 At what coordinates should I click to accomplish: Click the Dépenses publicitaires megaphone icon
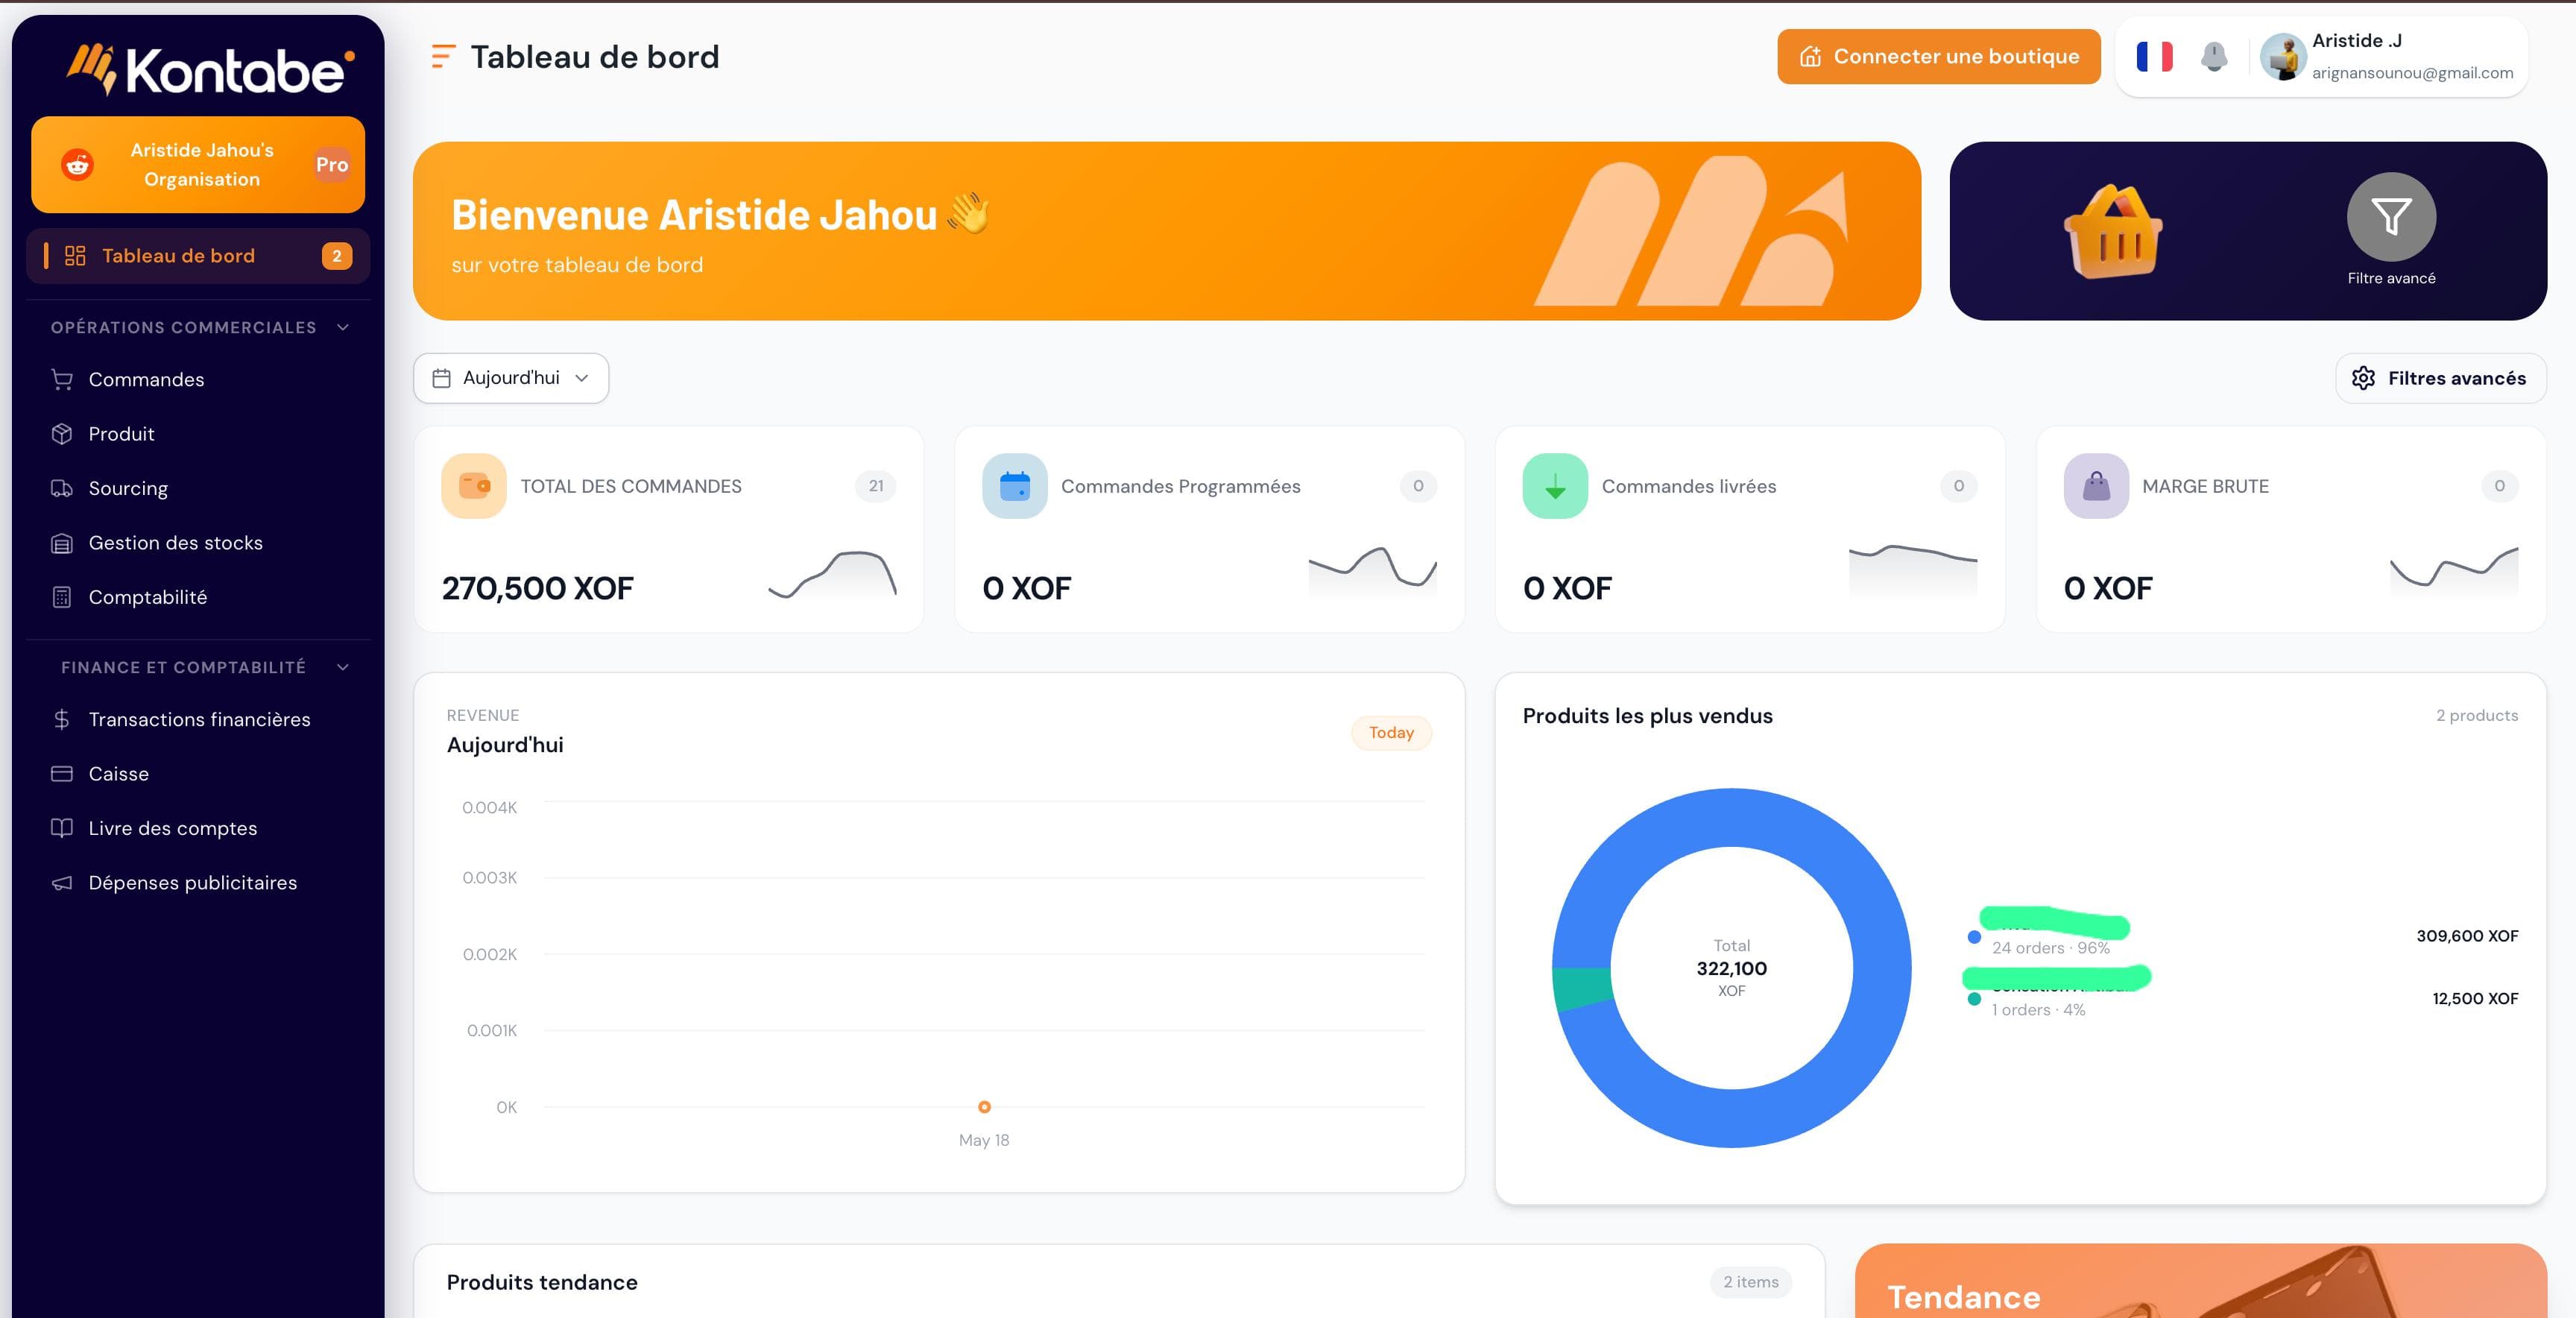coord(62,883)
